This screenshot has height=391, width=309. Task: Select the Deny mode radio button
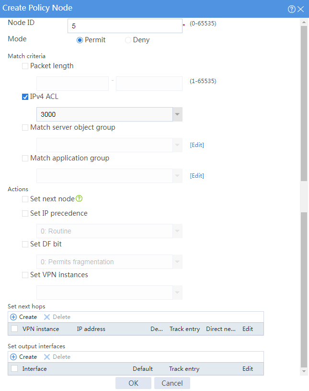point(128,40)
